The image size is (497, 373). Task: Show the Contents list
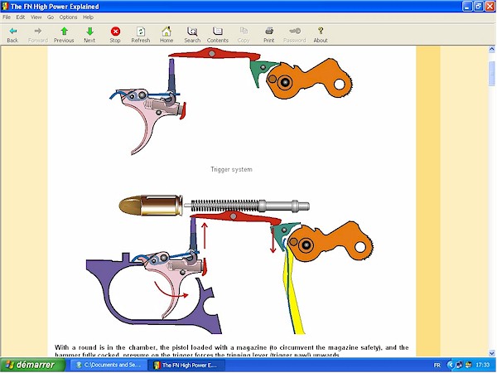tap(217, 35)
